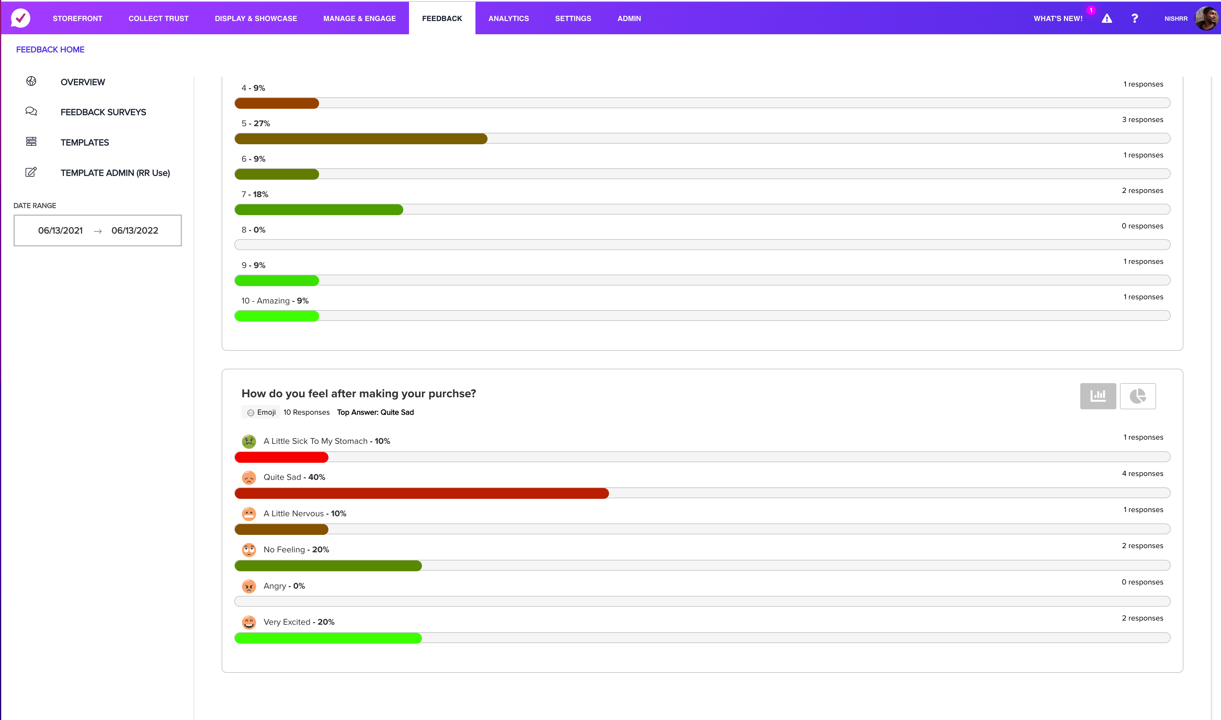This screenshot has height=720, width=1221.
Task: Switch to pie chart view
Action: click(1137, 396)
